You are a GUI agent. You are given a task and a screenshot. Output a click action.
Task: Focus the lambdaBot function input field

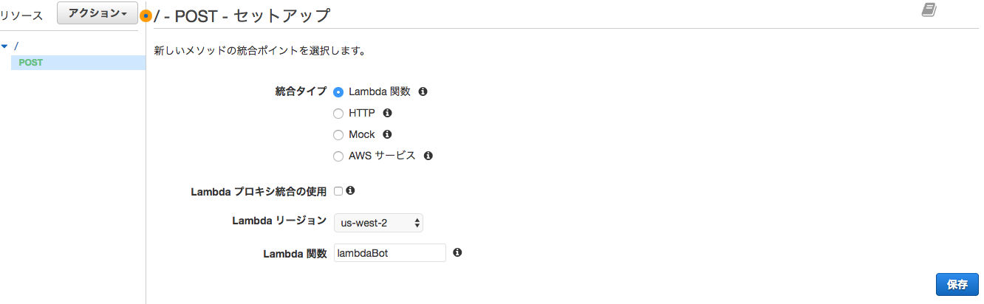[x=390, y=253]
